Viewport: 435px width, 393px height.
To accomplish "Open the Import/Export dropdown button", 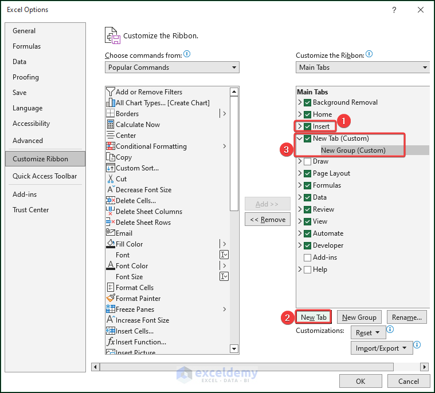I will tap(382, 348).
